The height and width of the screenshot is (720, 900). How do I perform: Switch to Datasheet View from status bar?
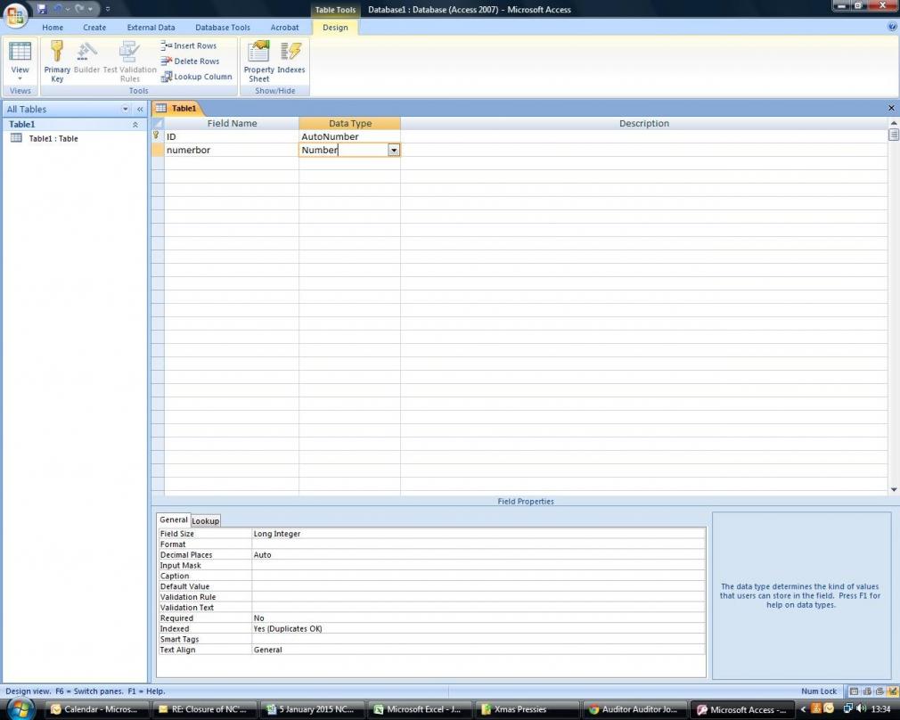(855, 691)
